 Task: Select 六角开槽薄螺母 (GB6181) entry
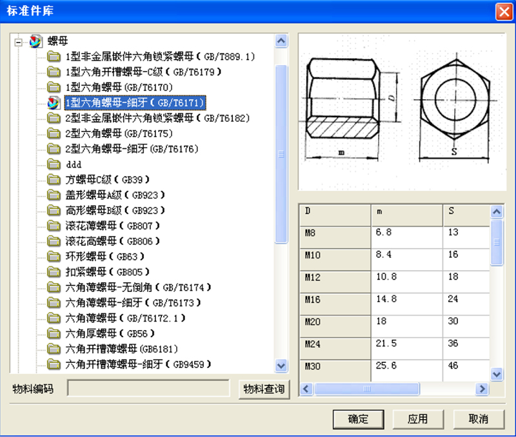tap(121, 349)
